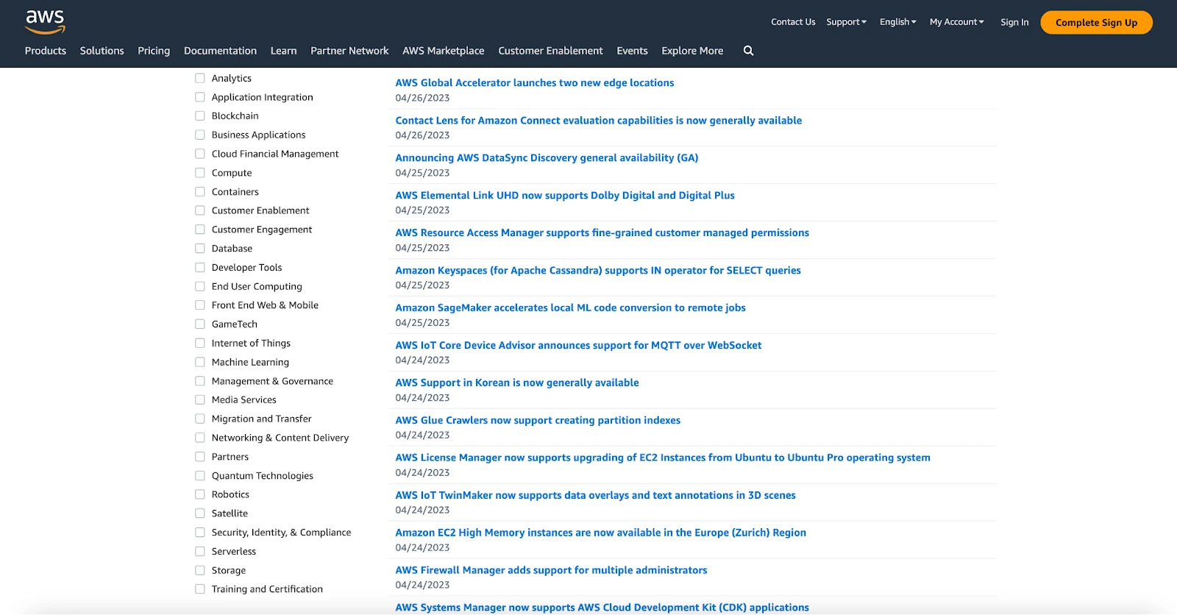Enable Machine Learning filter checkbox
The width and height of the screenshot is (1177, 615).
pos(200,362)
